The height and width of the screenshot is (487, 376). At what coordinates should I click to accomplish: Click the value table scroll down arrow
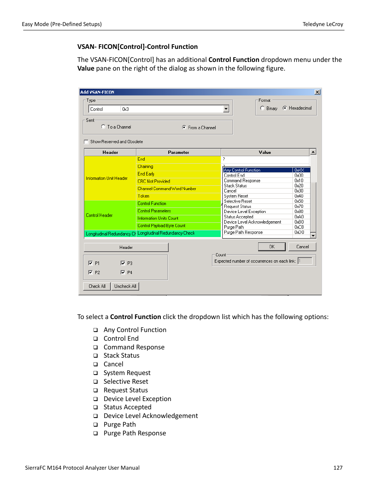313,235
